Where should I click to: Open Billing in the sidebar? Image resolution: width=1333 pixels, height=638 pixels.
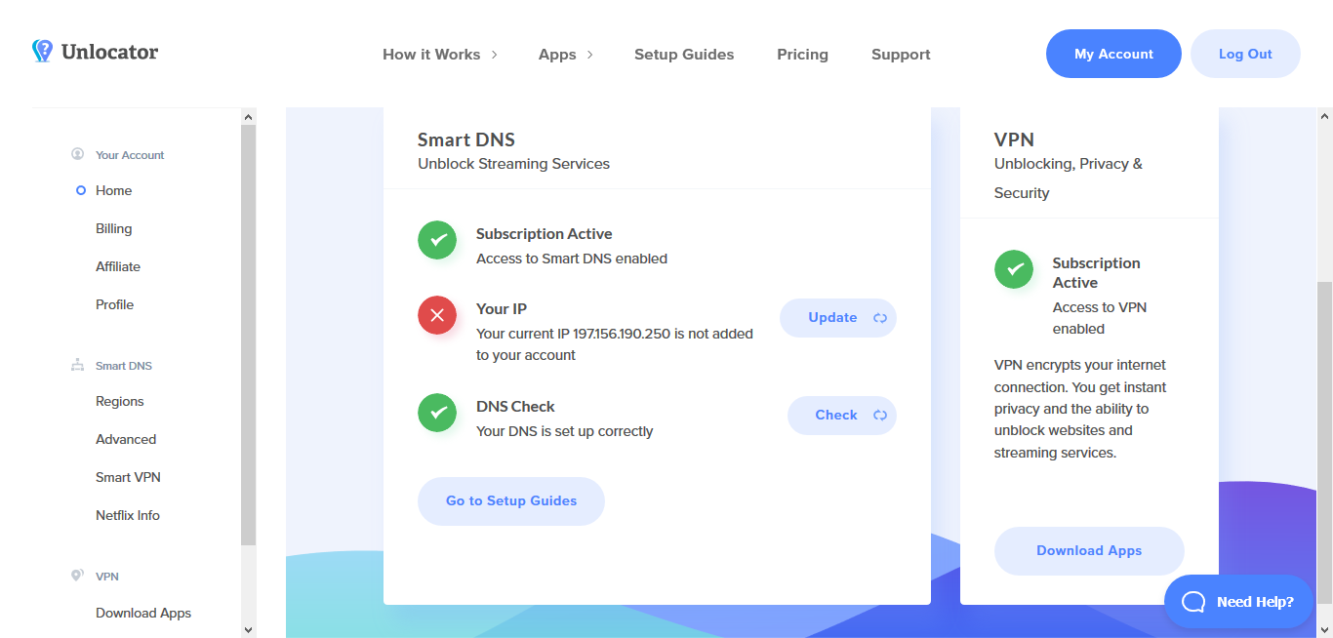[113, 228]
